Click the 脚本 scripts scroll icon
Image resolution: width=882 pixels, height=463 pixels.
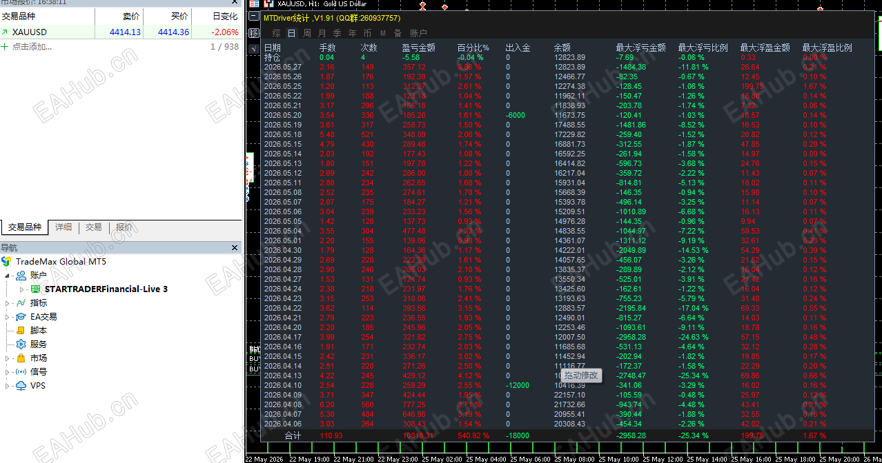coord(21,331)
